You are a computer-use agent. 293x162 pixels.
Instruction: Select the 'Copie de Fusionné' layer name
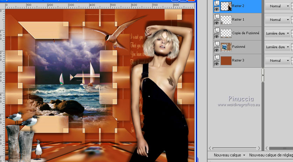click(246, 33)
